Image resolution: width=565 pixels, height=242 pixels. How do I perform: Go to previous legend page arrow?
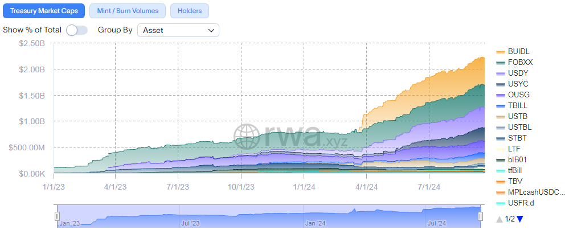click(500, 219)
